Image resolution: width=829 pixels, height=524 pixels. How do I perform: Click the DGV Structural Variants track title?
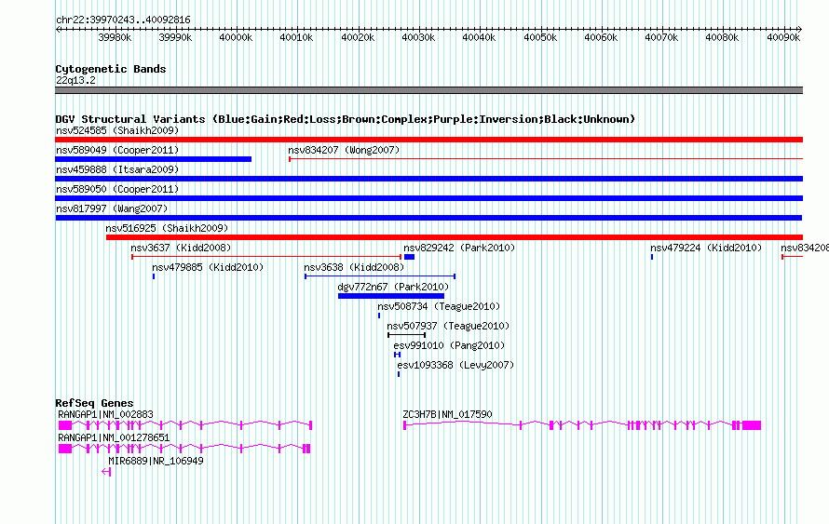click(x=345, y=119)
